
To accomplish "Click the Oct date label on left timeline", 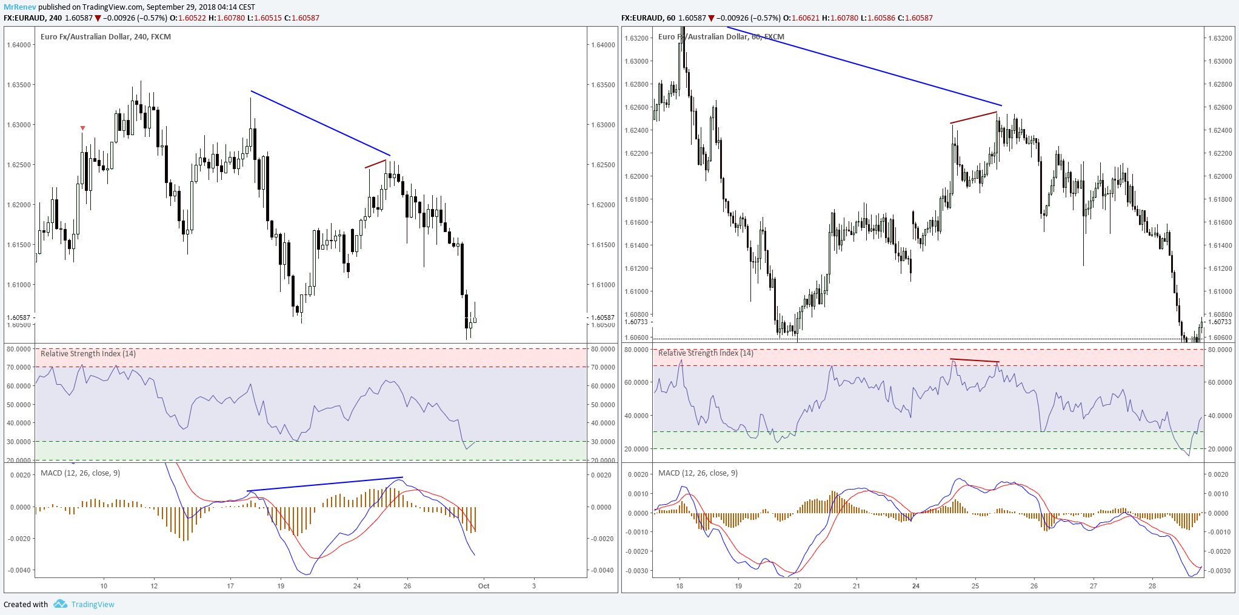I will point(484,586).
